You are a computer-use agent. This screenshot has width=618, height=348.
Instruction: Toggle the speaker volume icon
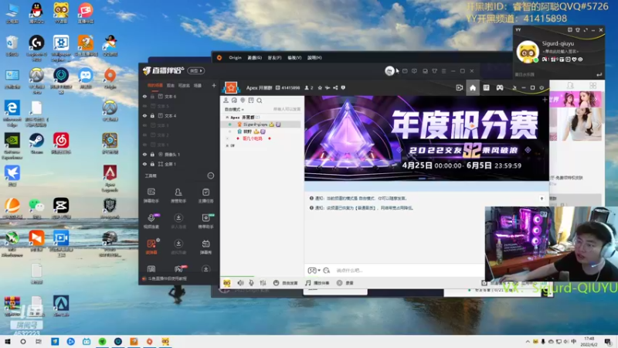240,283
